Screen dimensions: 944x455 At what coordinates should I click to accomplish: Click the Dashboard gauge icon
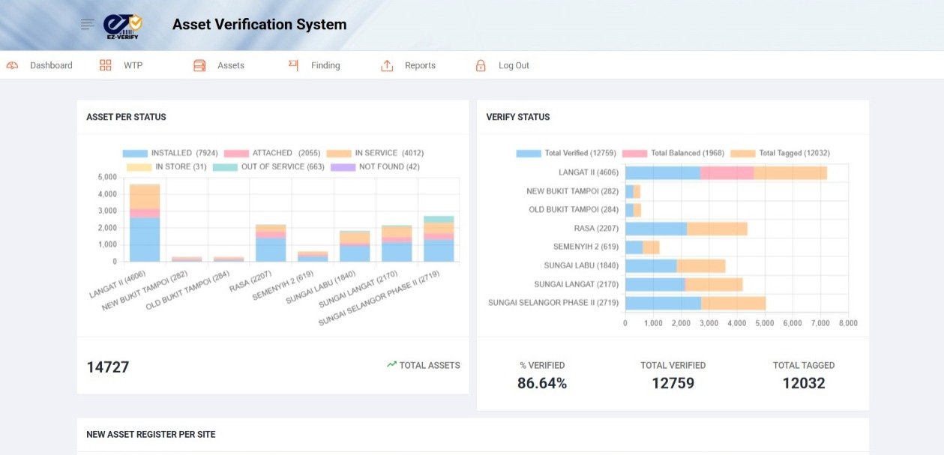12,66
